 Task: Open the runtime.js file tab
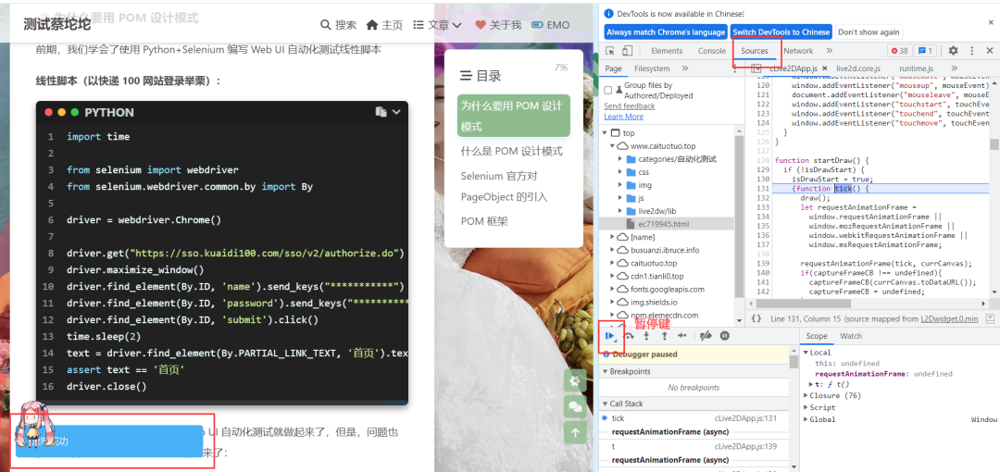(917, 68)
